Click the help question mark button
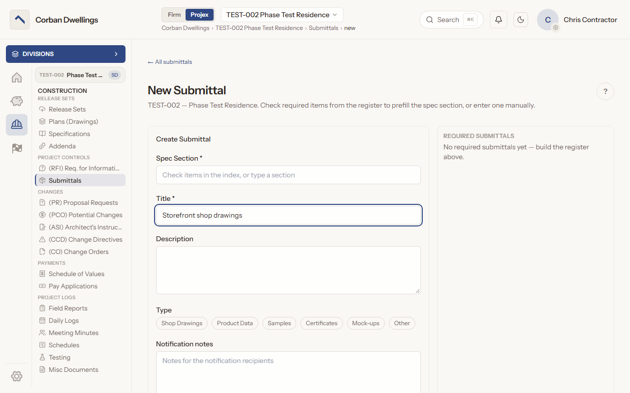630x393 pixels. click(605, 91)
